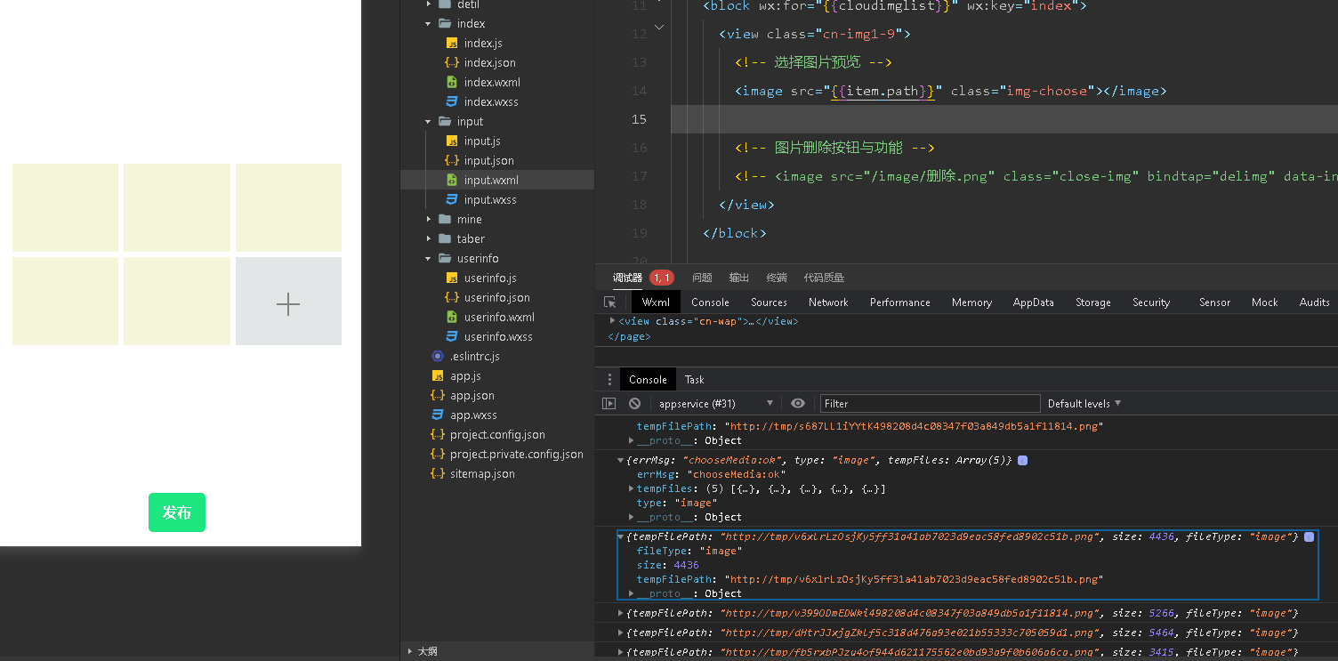Image resolution: width=1338 pixels, height=661 pixels.
Task: Click the green 发布 button
Action: click(x=177, y=512)
